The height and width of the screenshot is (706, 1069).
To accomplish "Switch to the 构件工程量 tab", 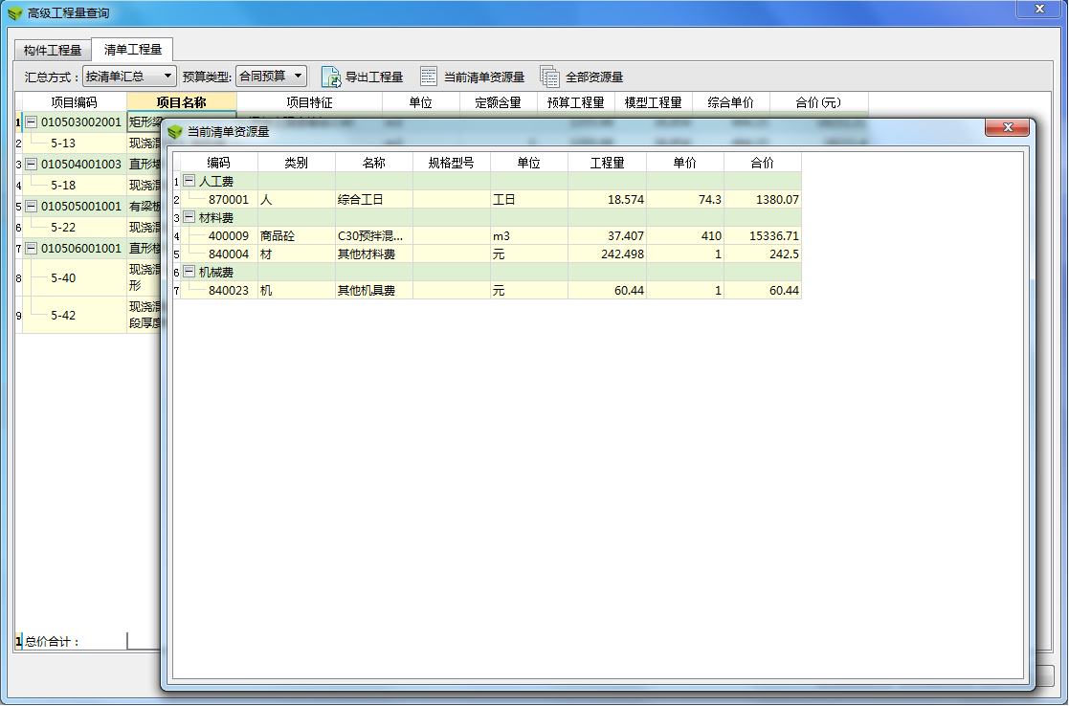I will tap(53, 51).
